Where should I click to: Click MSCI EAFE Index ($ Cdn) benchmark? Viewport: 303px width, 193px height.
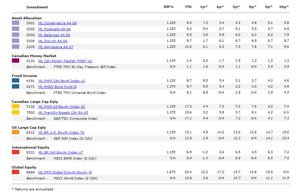point(75,159)
